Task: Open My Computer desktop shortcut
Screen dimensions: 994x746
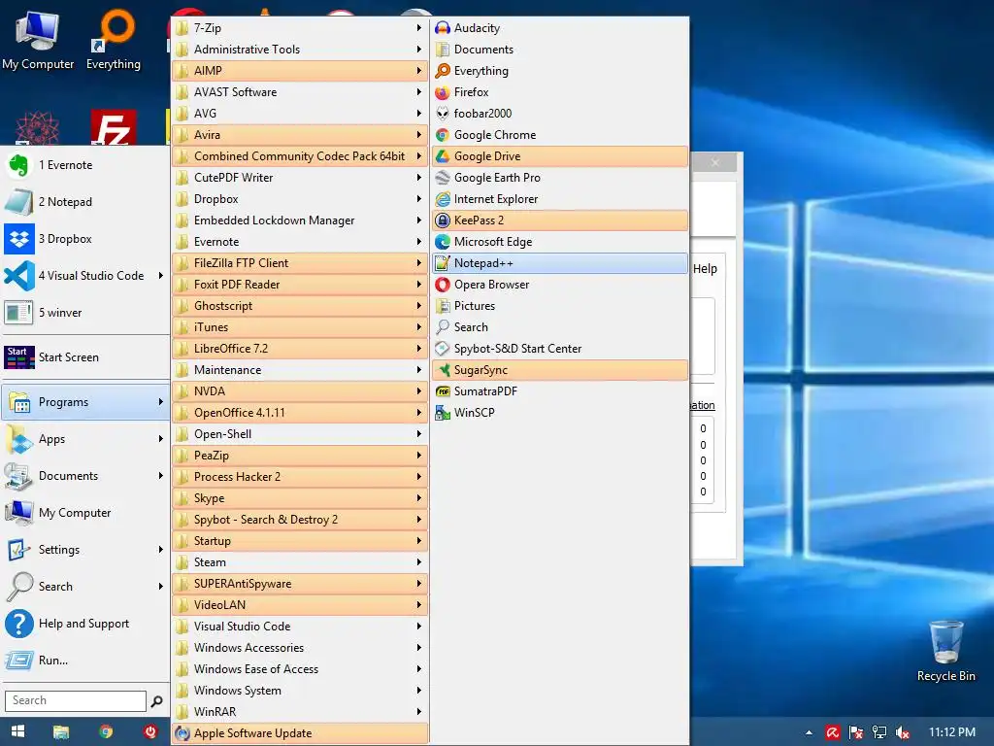Action: (x=38, y=40)
